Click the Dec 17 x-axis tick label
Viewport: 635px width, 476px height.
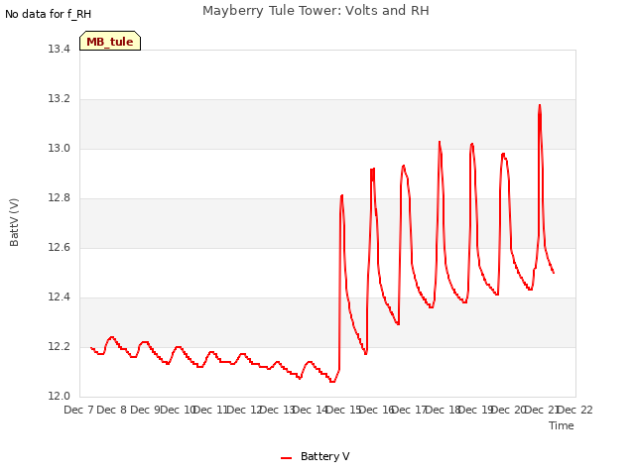click(x=410, y=410)
